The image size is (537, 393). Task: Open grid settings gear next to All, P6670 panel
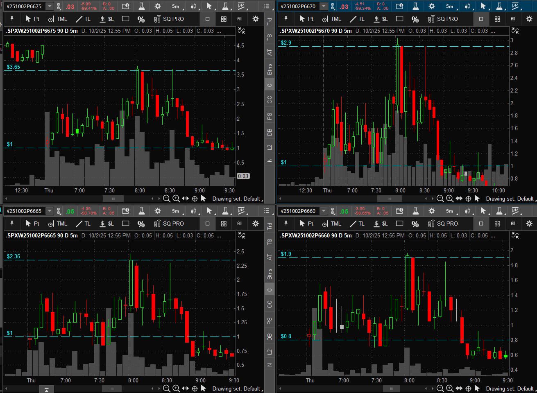(529, 19)
